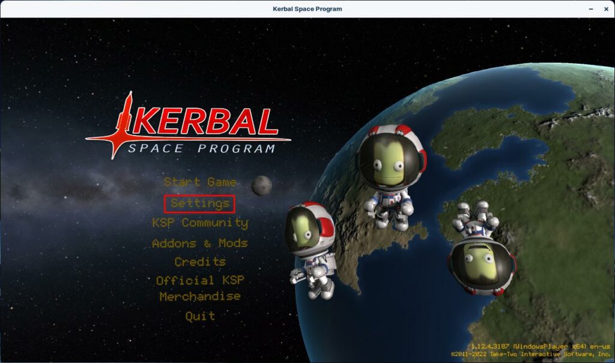Screen dimensions: 615x363
Task: Open the KSP Community link
Action: pyautogui.click(x=200, y=223)
